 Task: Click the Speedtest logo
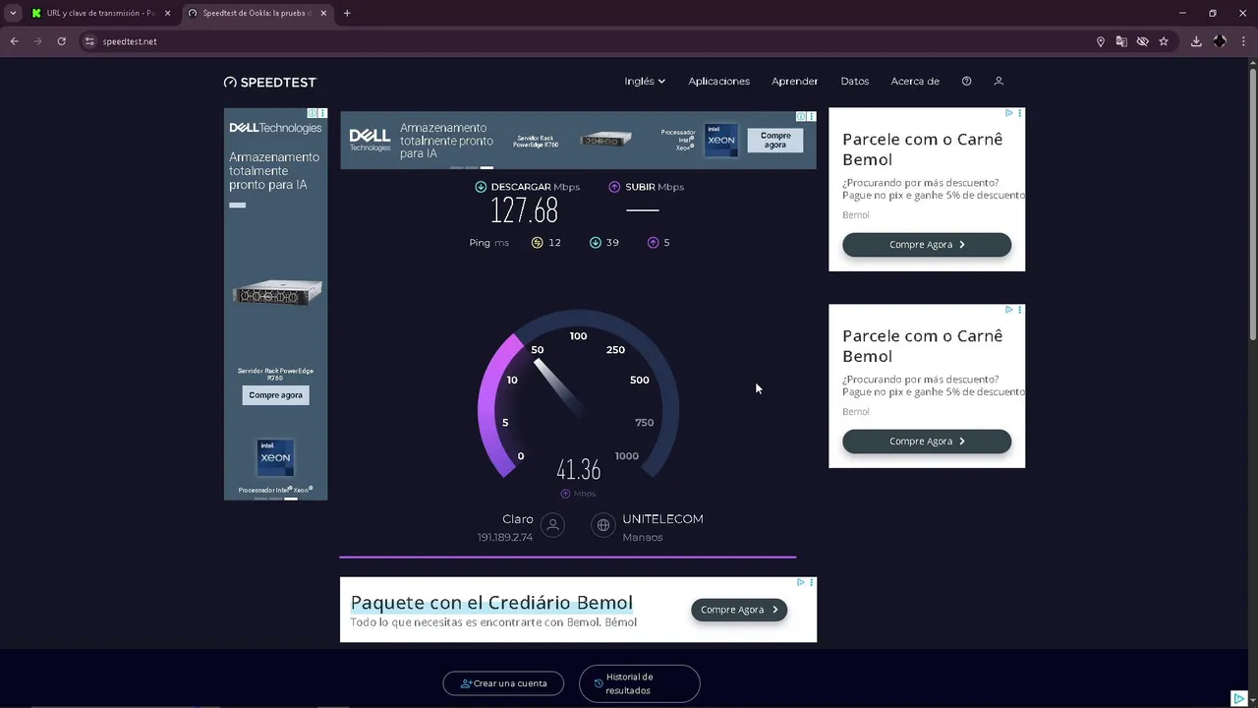pos(270,82)
